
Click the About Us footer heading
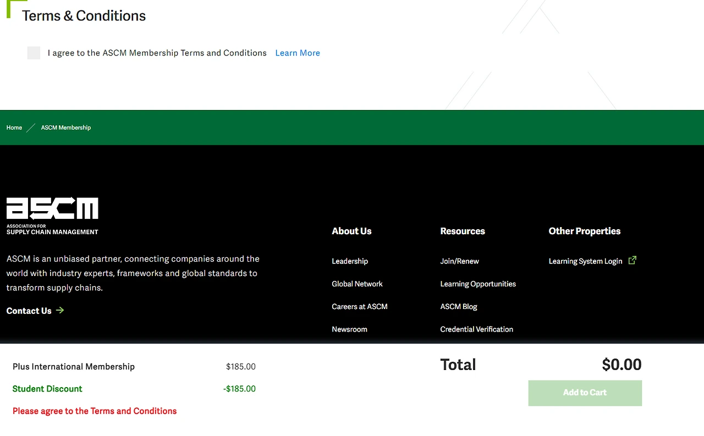351,231
